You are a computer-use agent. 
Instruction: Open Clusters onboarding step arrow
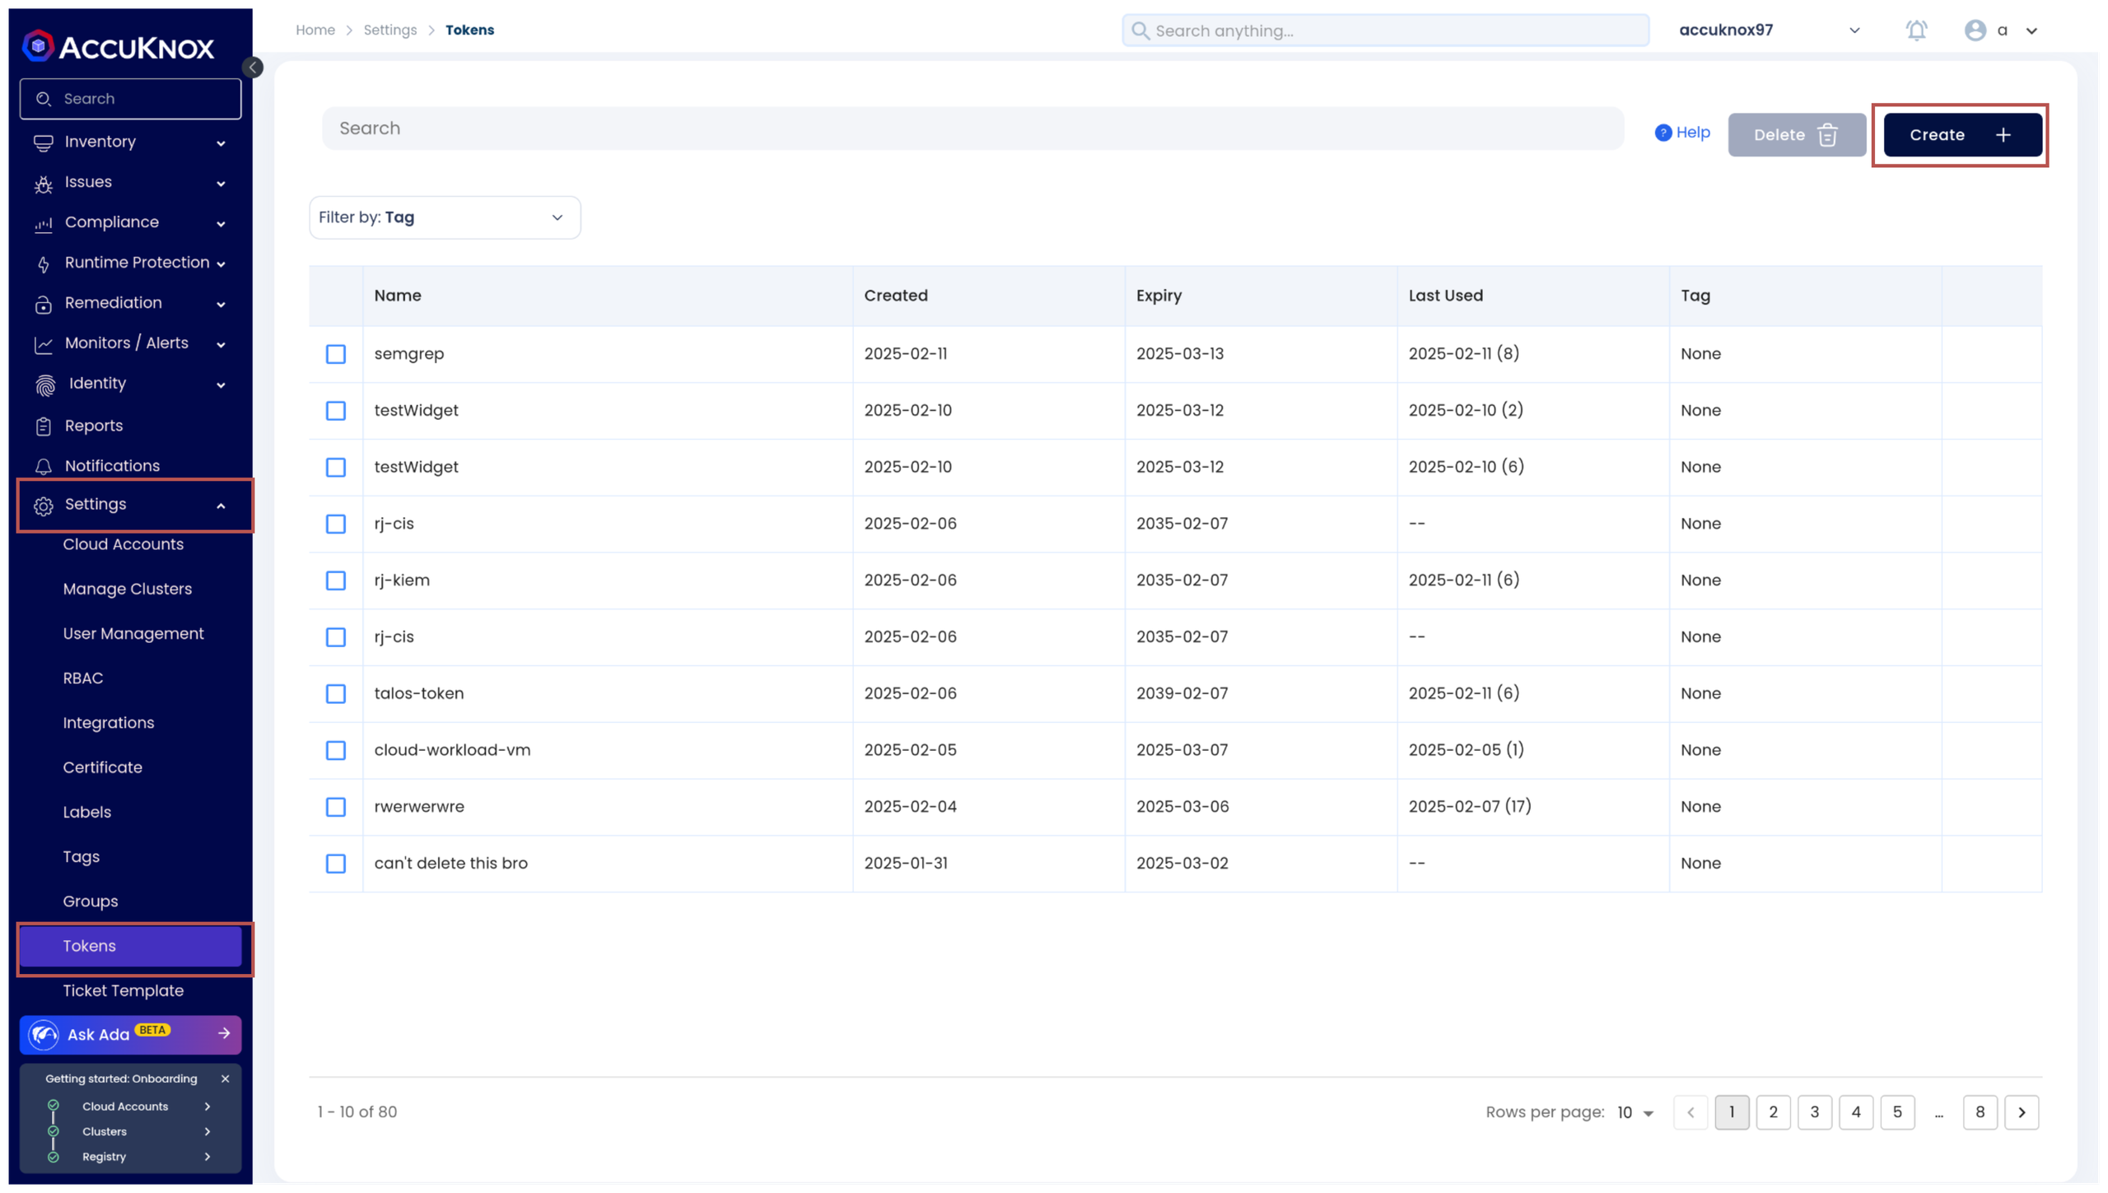[208, 1132]
